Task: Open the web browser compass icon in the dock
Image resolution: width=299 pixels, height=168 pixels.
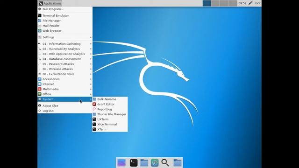Action: pos(155,163)
